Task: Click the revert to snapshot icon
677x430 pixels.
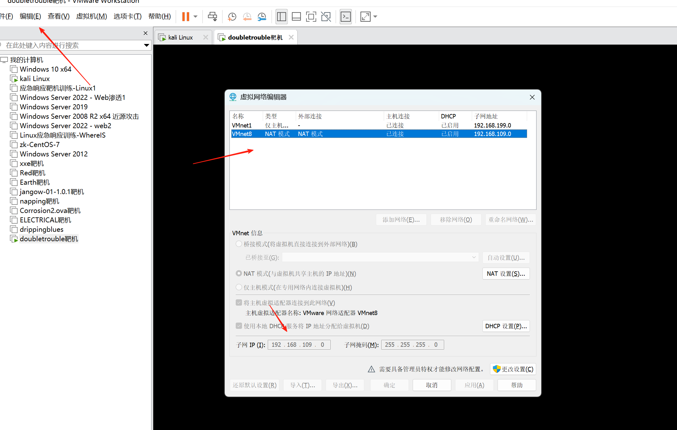Action: [247, 17]
